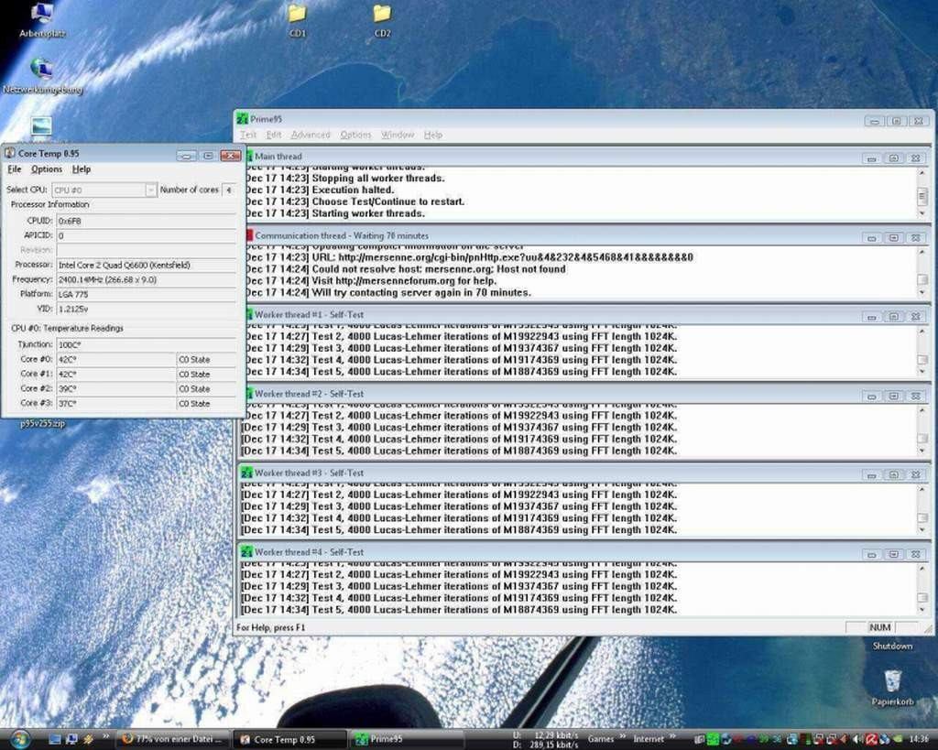Click the Main thread window icon
This screenshot has height=750, width=938.
click(x=249, y=156)
